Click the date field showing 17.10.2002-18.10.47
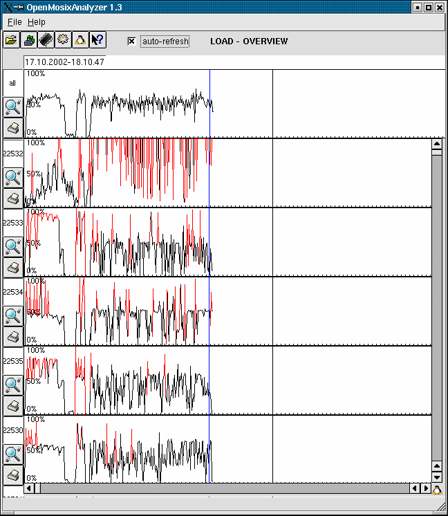 pos(64,62)
